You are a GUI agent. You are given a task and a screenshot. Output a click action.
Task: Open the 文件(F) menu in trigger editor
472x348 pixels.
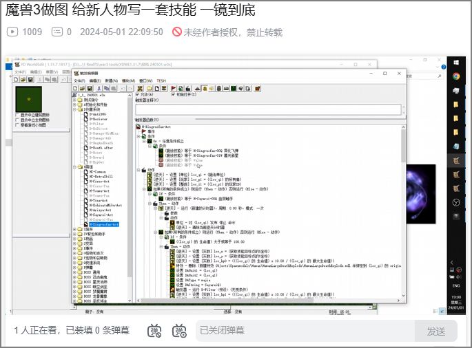click(x=79, y=80)
